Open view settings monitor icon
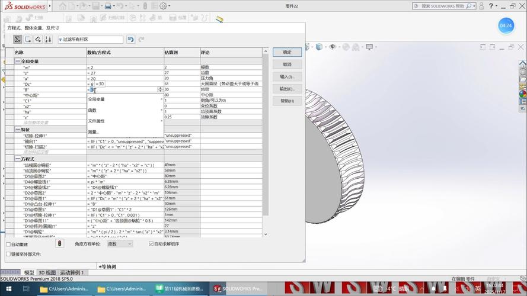527x296 pixels. pos(369,47)
